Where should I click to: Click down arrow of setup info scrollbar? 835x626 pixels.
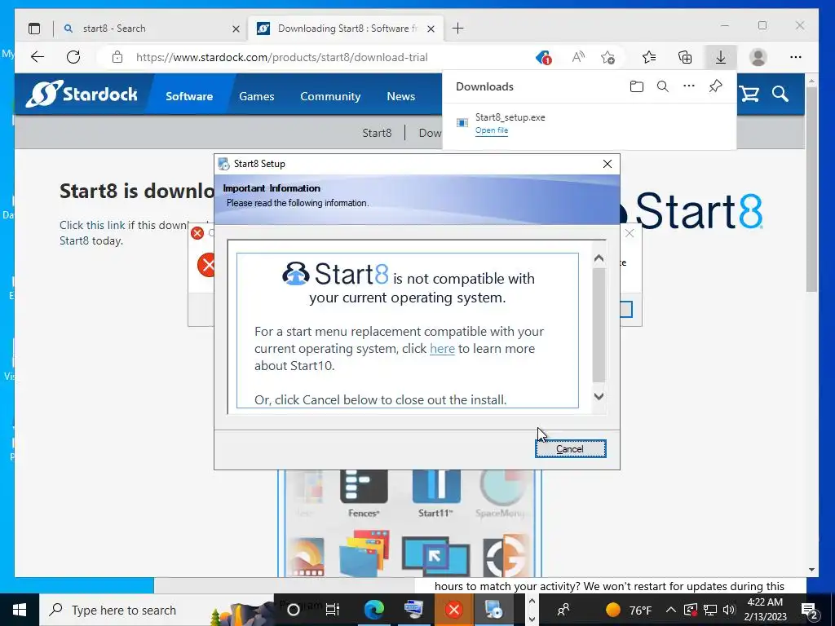[x=599, y=397]
